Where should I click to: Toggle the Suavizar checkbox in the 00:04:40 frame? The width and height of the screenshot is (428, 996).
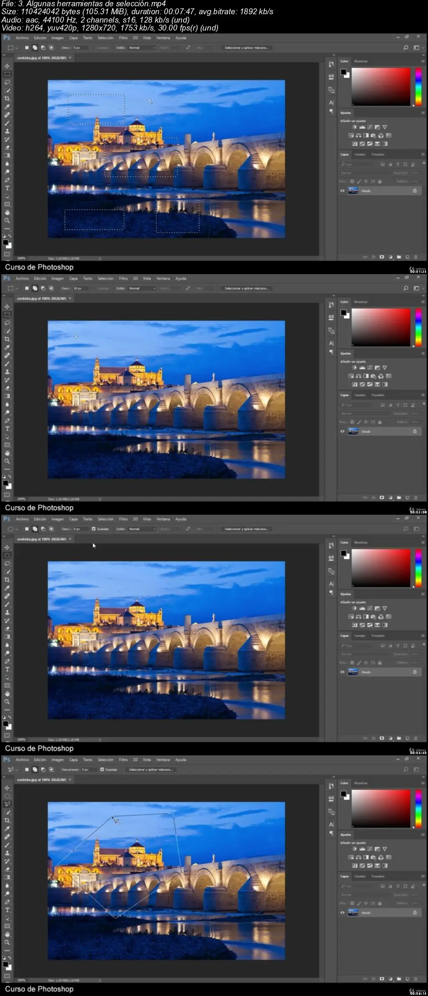coord(94,529)
